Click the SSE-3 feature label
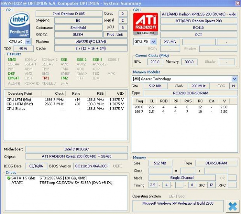The image size is (241, 214). [x=97, y=60]
